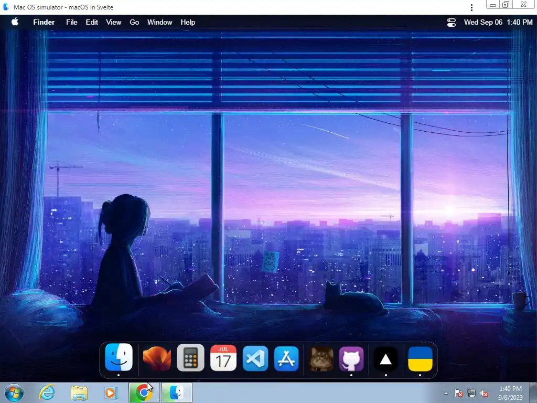Click the Mac OS simulator window title icon

(x=6, y=7)
